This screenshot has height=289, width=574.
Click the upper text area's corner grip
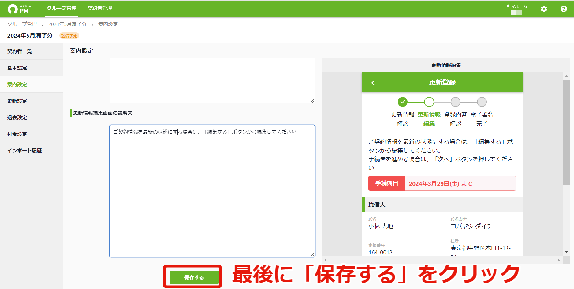[x=312, y=101]
